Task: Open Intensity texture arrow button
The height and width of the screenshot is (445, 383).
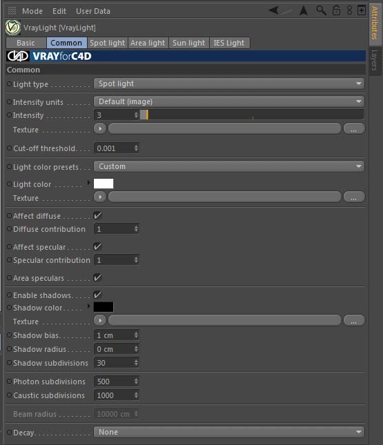Action: pos(100,128)
